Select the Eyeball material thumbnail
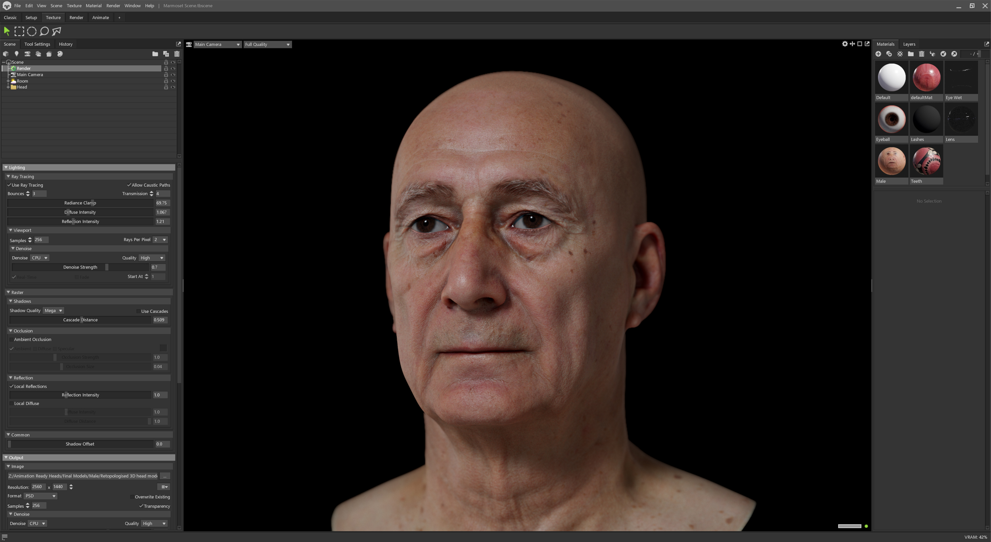Viewport: 991px width, 542px height. 891,119
